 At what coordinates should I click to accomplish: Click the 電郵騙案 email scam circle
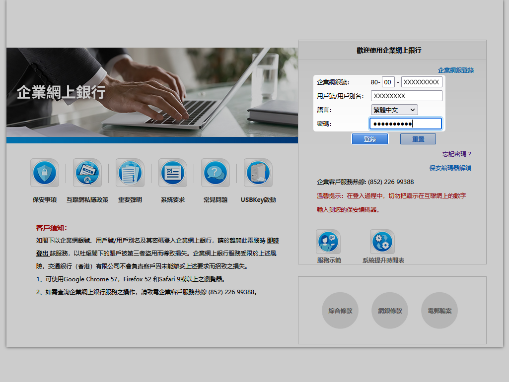click(x=439, y=311)
